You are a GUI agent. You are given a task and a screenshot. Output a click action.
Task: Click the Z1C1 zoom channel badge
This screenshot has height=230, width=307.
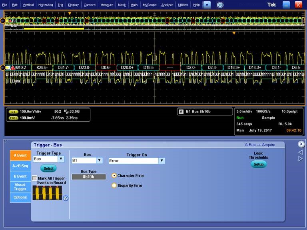tap(13, 118)
